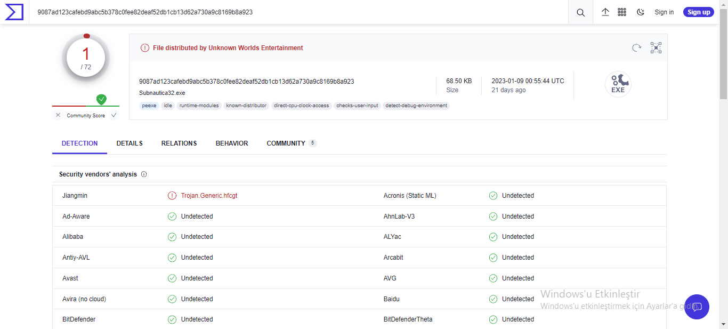Click the idle tag
Viewport: 728px width, 329px height.
tap(168, 106)
